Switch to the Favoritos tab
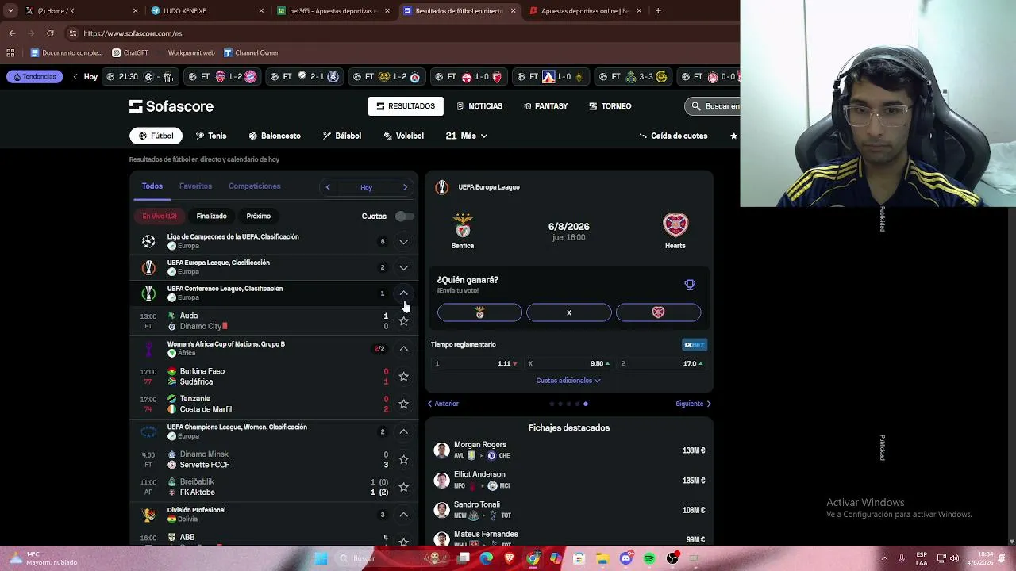1016x571 pixels. pyautogui.click(x=195, y=186)
